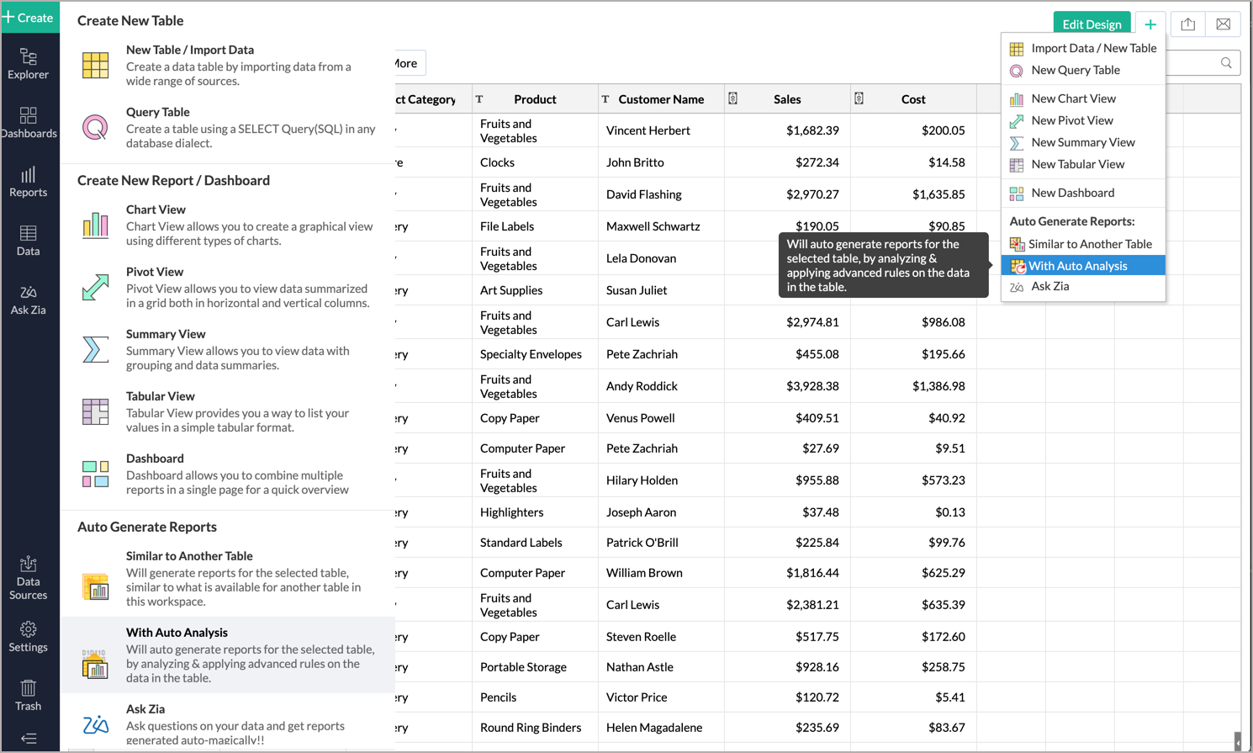Open New Table / Import Data title link

click(x=190, y=50)
